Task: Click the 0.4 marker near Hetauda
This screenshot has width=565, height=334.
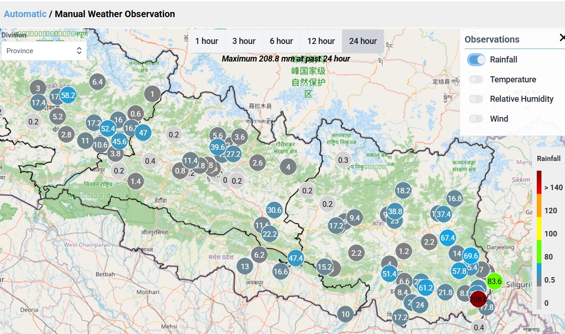Action: (150, 161)
